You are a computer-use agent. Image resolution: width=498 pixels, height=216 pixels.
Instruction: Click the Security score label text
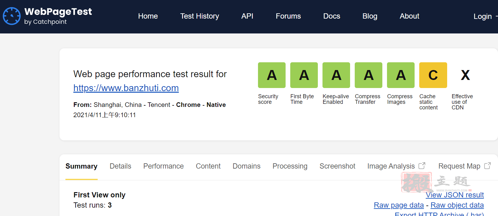[268, 99]
